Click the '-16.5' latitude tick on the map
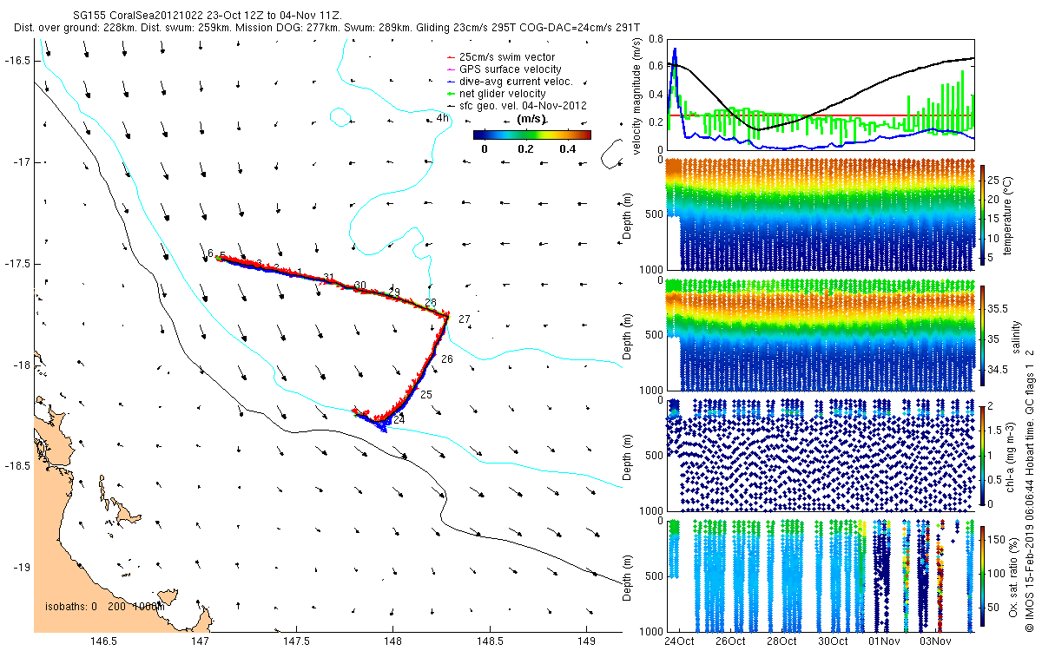 pyautogui.click(x=17, y=61)
